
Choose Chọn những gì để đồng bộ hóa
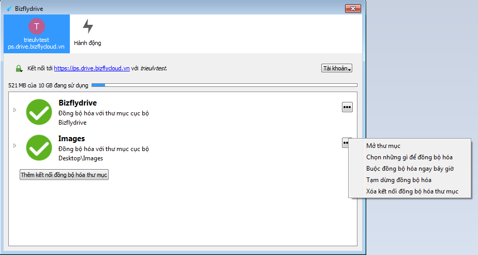click(410, 157)
